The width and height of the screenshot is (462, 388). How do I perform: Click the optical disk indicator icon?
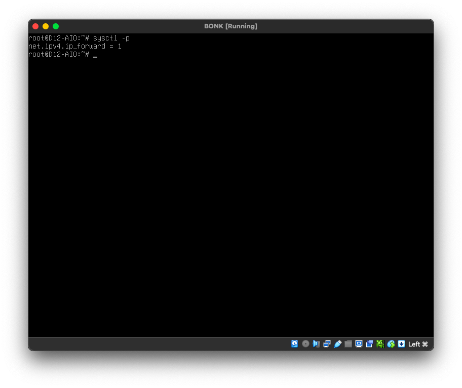pos(305,344)
